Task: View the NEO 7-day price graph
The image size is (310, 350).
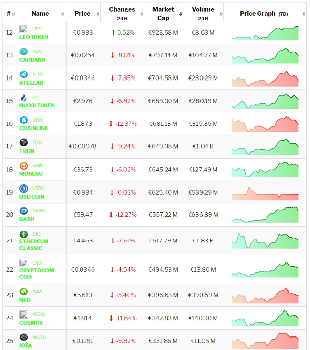Action: point(265,295)
